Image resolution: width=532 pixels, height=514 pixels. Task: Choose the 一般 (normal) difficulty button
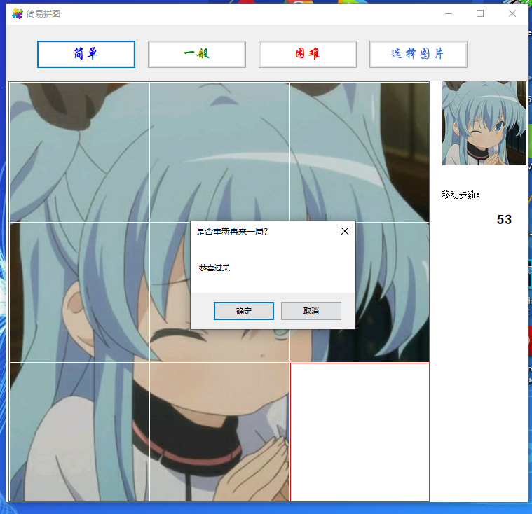pyautogui.click(x=197, y=54)
